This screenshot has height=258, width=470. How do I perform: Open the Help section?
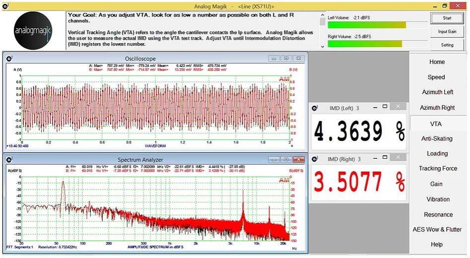coord(437,245)
